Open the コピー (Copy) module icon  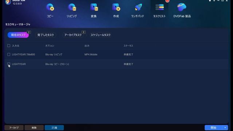(50, 7)
